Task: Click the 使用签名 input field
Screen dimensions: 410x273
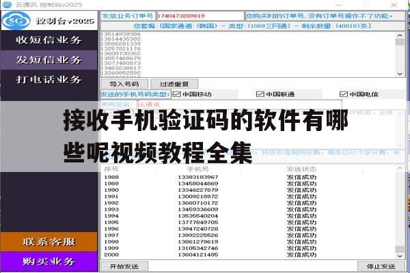Action: [240, 104]
